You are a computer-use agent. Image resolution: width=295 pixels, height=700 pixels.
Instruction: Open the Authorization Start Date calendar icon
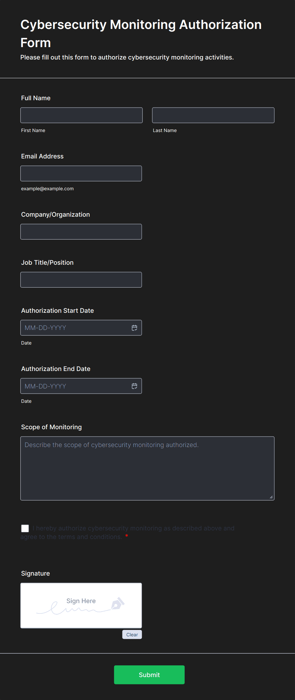(134, 328)
